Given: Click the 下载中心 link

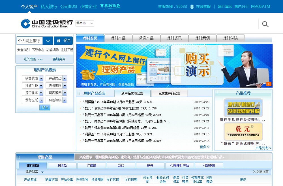Looking at the screenshot, I should [x=38, y=50].
